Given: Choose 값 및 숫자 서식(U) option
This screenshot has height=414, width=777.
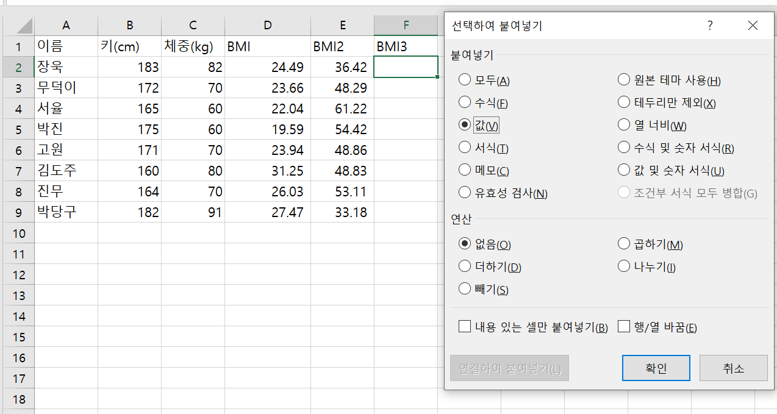Looking at the screenshot, I should click(671, 171).
